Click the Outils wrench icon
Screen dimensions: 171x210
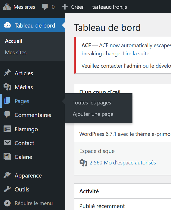(x=7, y=189)
